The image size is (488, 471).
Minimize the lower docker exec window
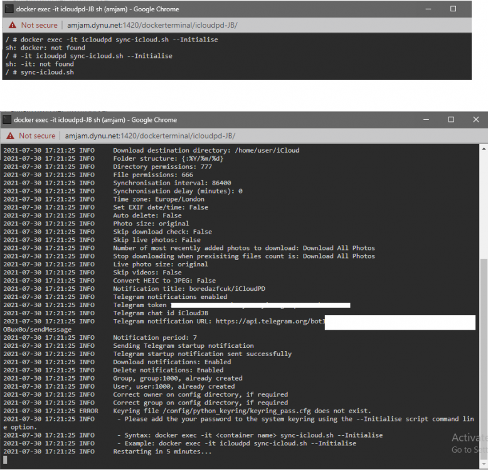(x=426, y=119)
